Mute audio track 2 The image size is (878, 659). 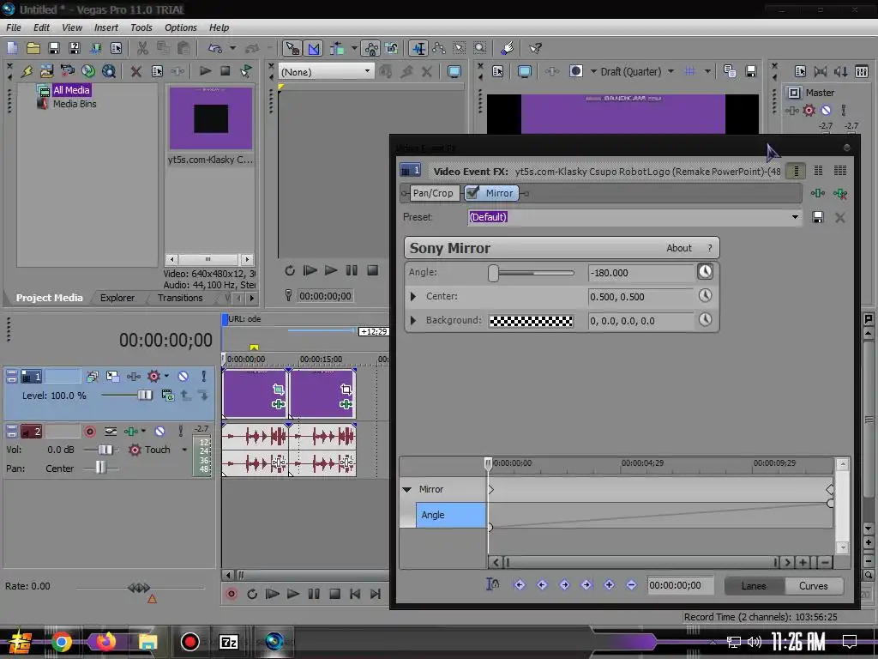(x=159, y=431)
